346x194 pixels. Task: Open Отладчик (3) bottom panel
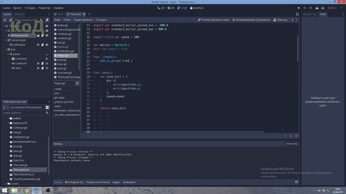(74, 182)
